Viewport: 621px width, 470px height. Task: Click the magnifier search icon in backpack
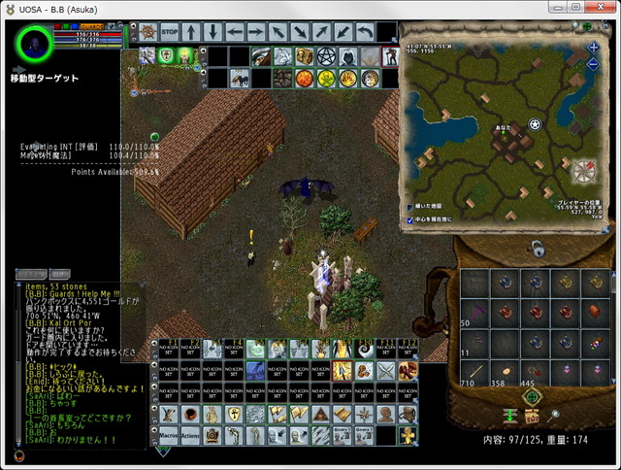click(553, 416)
